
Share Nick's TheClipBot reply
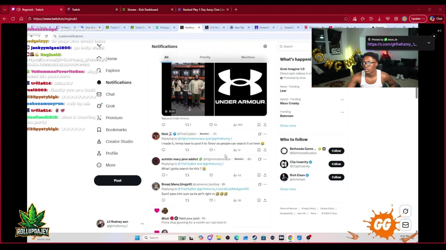[x=265, y=150]
